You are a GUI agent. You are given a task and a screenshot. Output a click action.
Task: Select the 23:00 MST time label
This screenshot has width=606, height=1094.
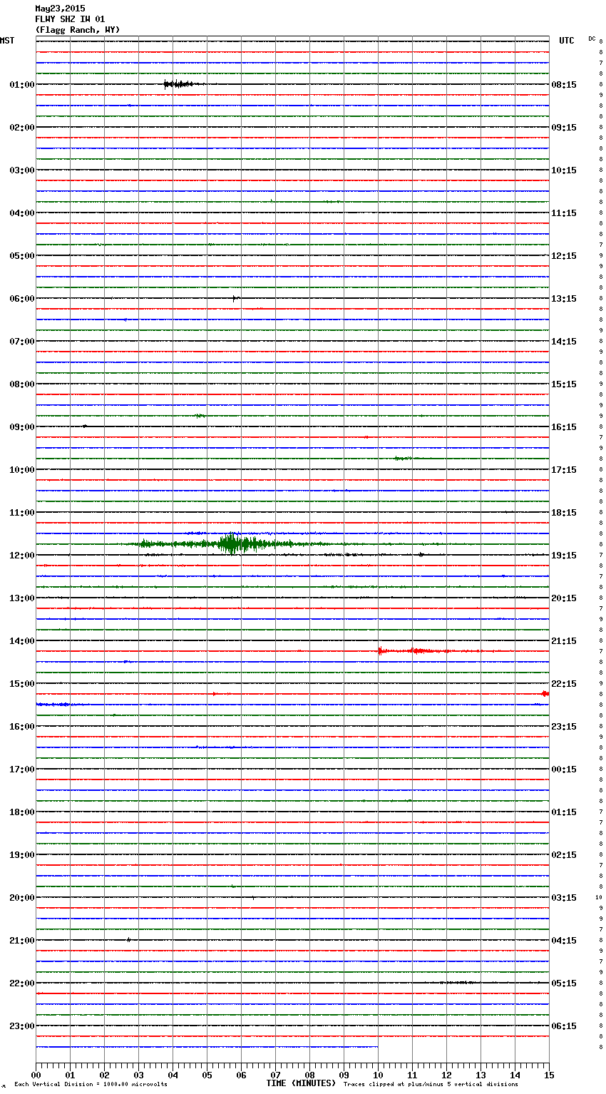point(22,1026)
